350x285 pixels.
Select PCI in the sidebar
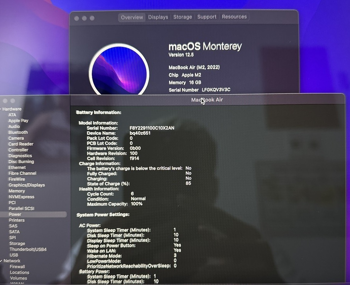pyautogui.click(x=12, y=203)
